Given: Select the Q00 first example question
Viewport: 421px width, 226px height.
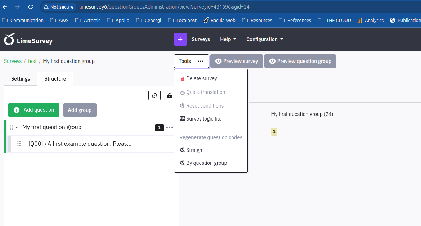Looking at the screenshot, I should [x=80, y=144].
